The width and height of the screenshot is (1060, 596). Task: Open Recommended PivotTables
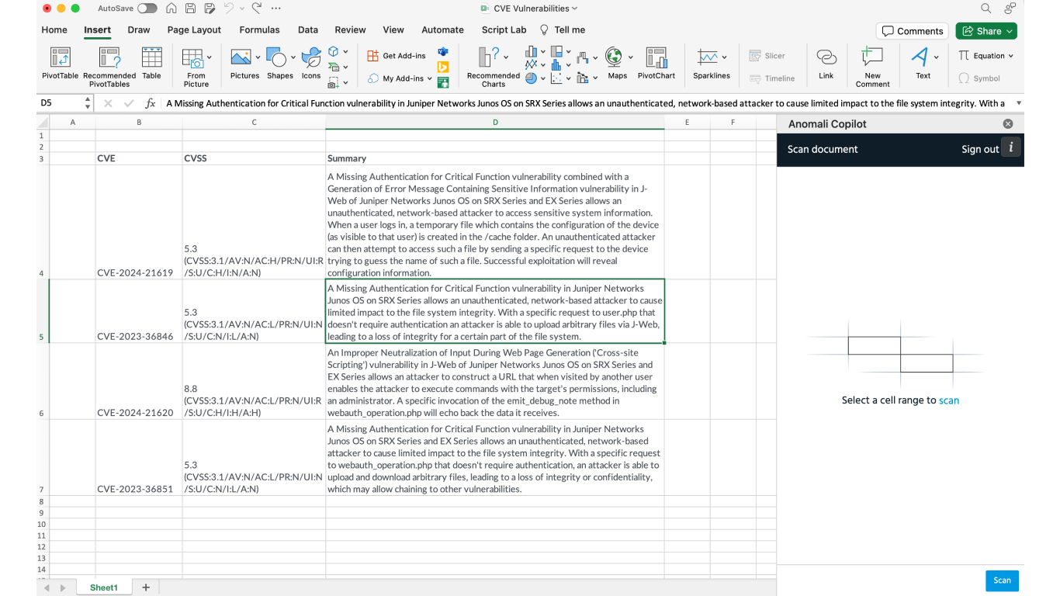coord(109,67)
